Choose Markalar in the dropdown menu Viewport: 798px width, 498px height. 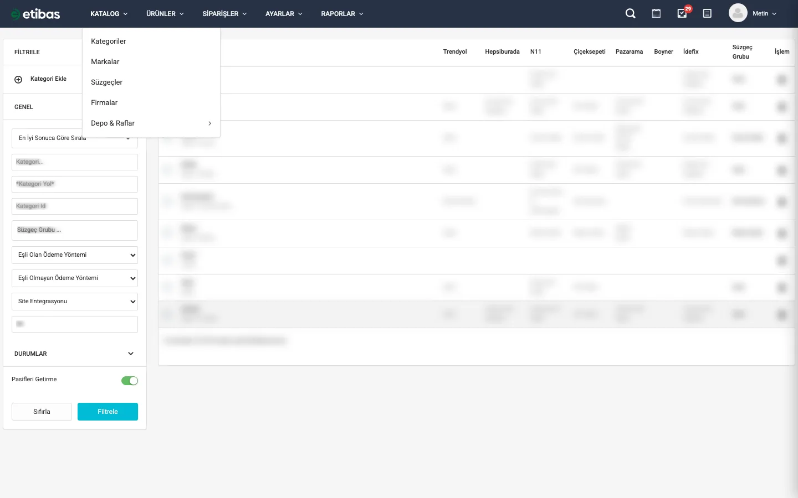pos(105,62)
